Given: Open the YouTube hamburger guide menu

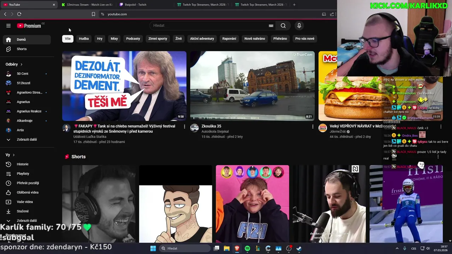Looking at the screenshot, I should [x=8, y=26].
